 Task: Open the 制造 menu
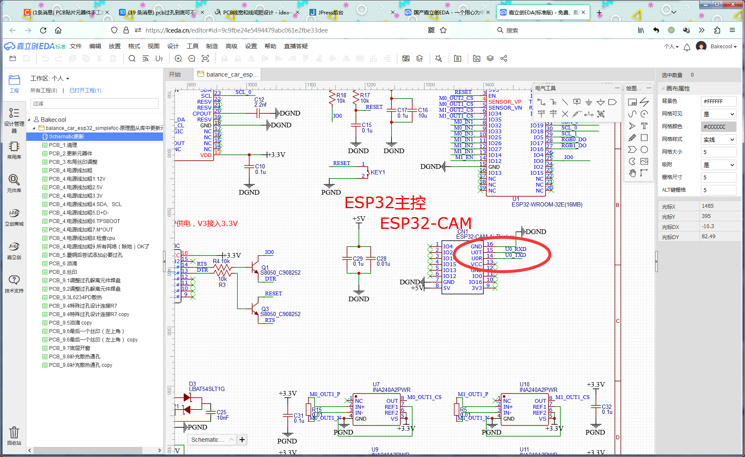pyautogui.click(x=212, y=46)
